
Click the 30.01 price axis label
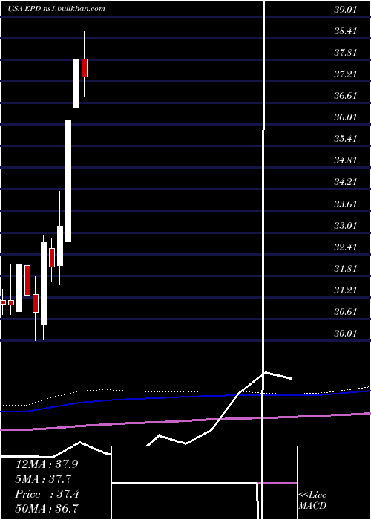coord(346,334)
